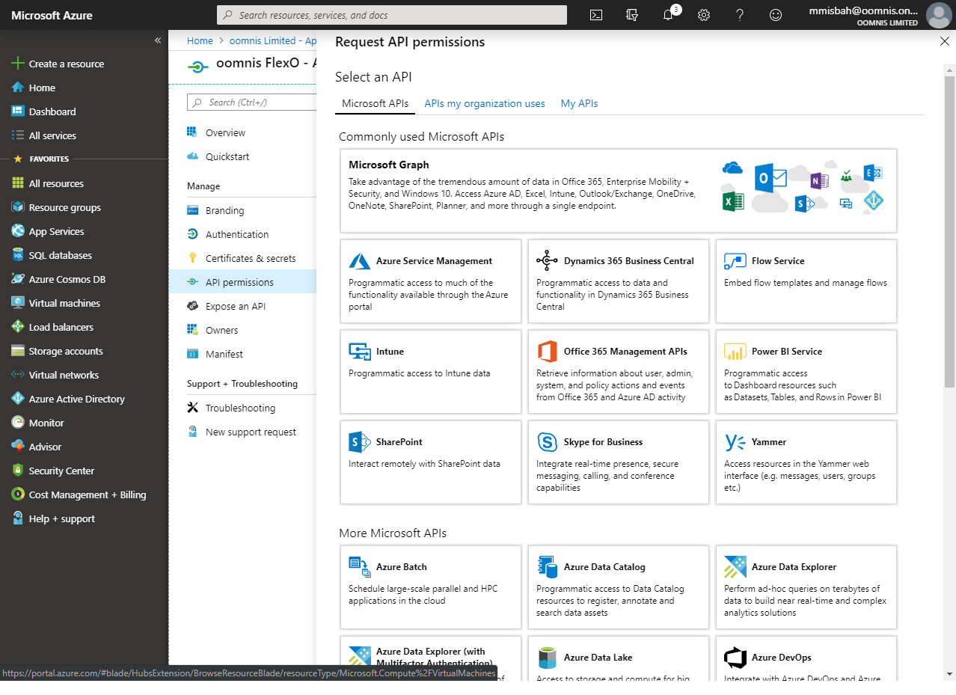Click the feedback smiley icon
The image size is (956, 695).
(x=776, y=15)
